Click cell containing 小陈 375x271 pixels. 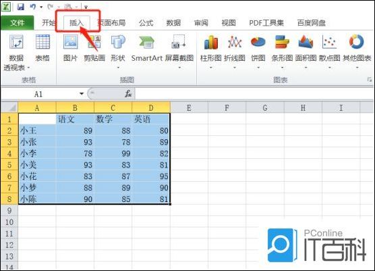coord(37,199)
